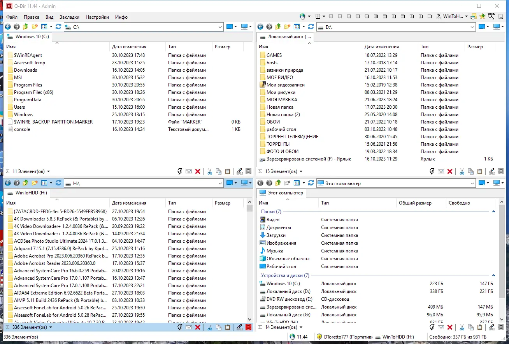Refresh the C:\ pane
This screenshot has height=344, width=509.
58,27
